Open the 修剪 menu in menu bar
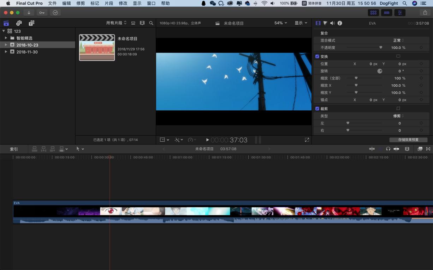433x270 pixels. click(81, 3)
